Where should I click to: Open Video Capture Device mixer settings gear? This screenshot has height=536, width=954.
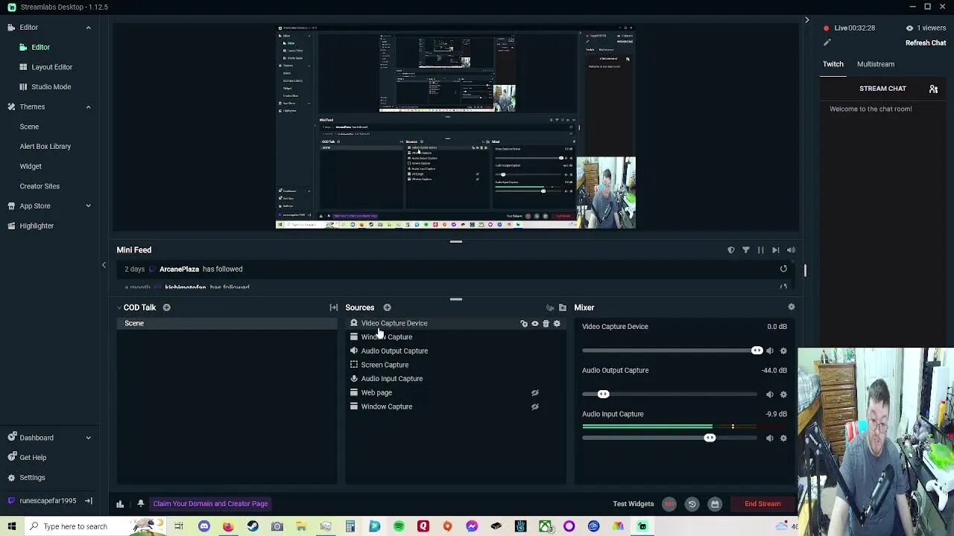tap(783, 351)
